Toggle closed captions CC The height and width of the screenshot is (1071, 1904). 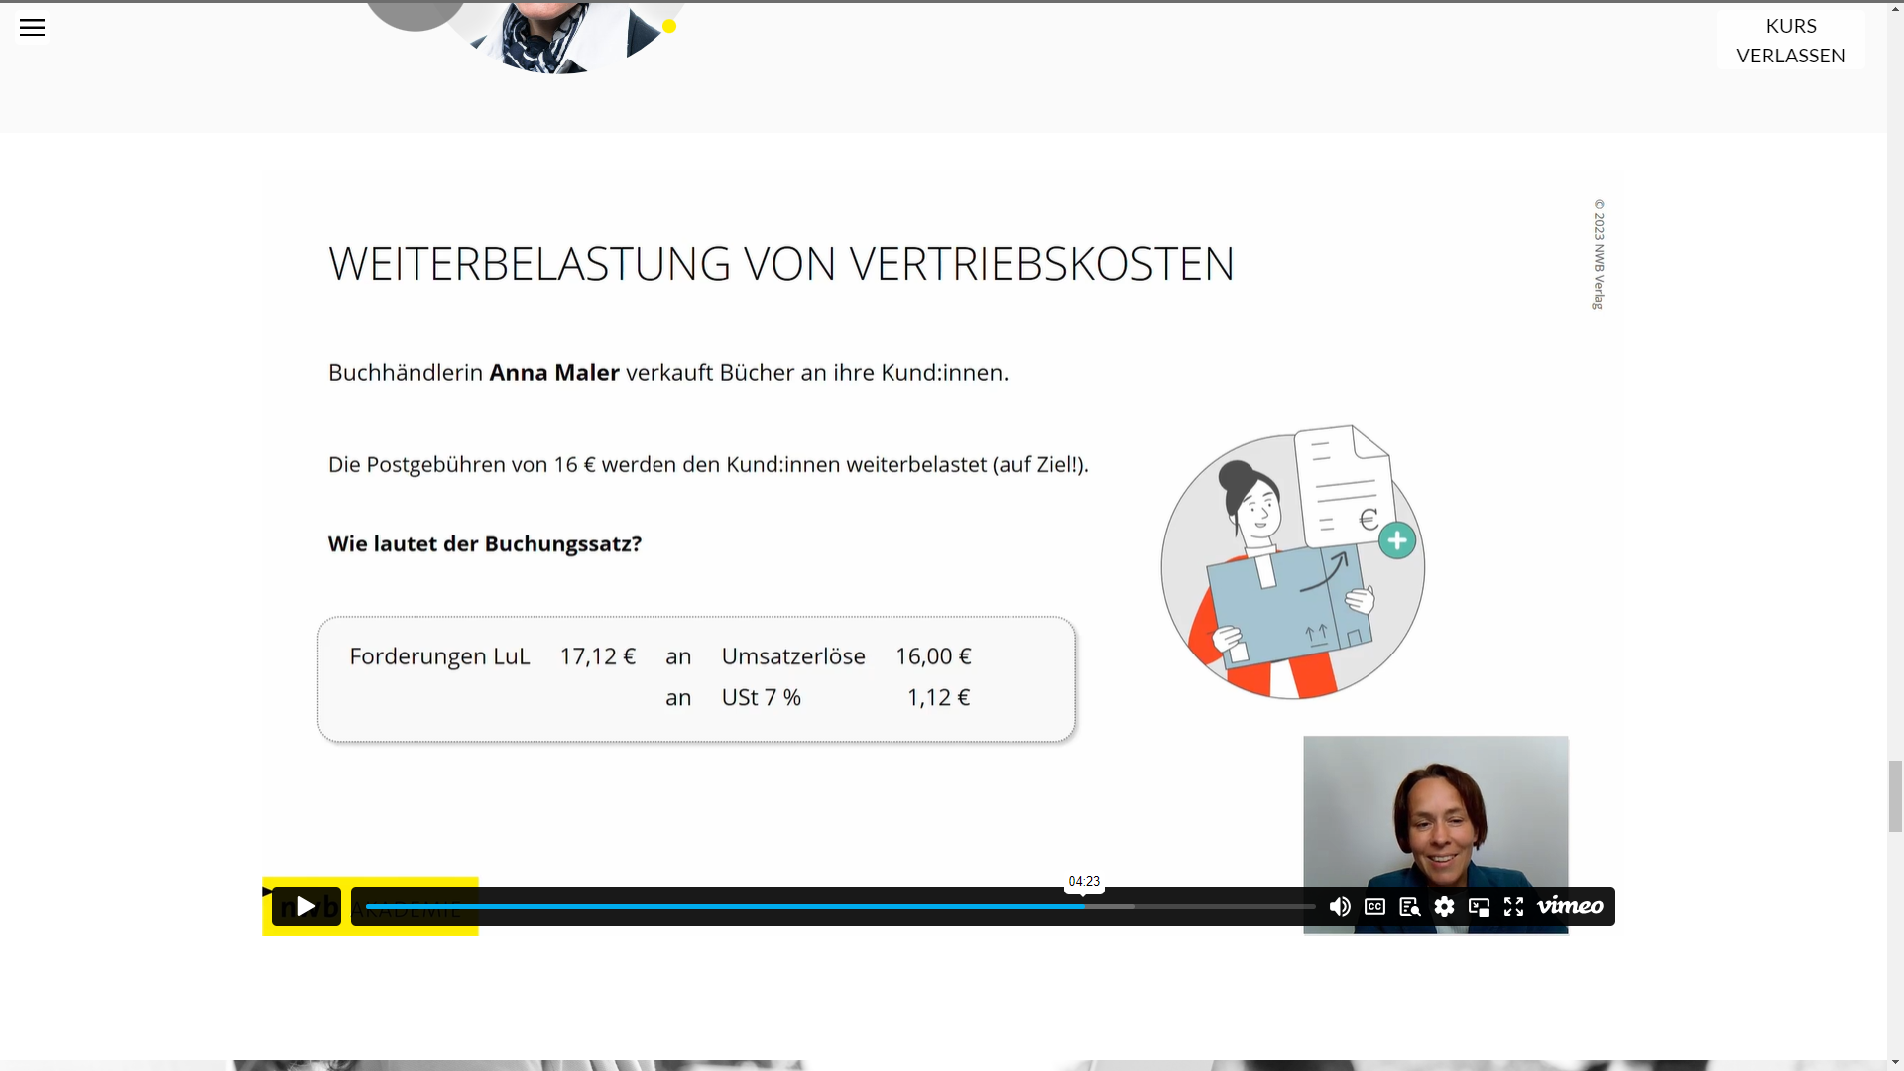1374,906
